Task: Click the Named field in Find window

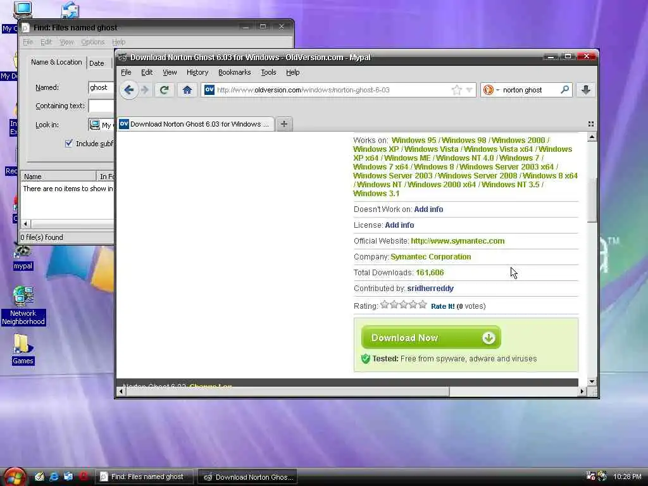Action: [101, 87]
